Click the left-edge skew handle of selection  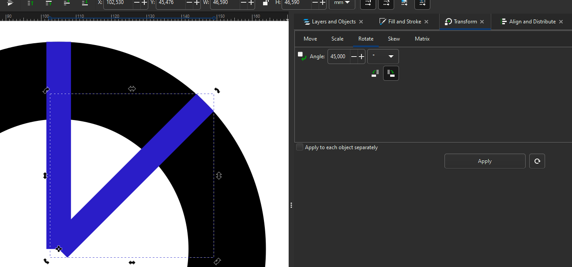coord(45,176)
